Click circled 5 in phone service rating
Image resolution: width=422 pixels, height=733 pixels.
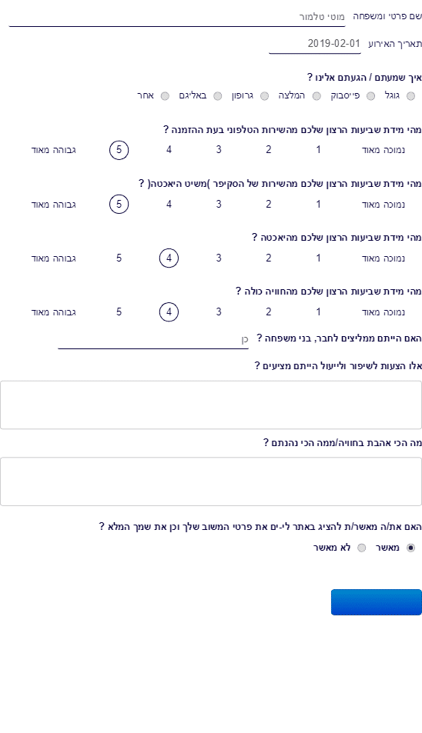click(x=119, y=149)
